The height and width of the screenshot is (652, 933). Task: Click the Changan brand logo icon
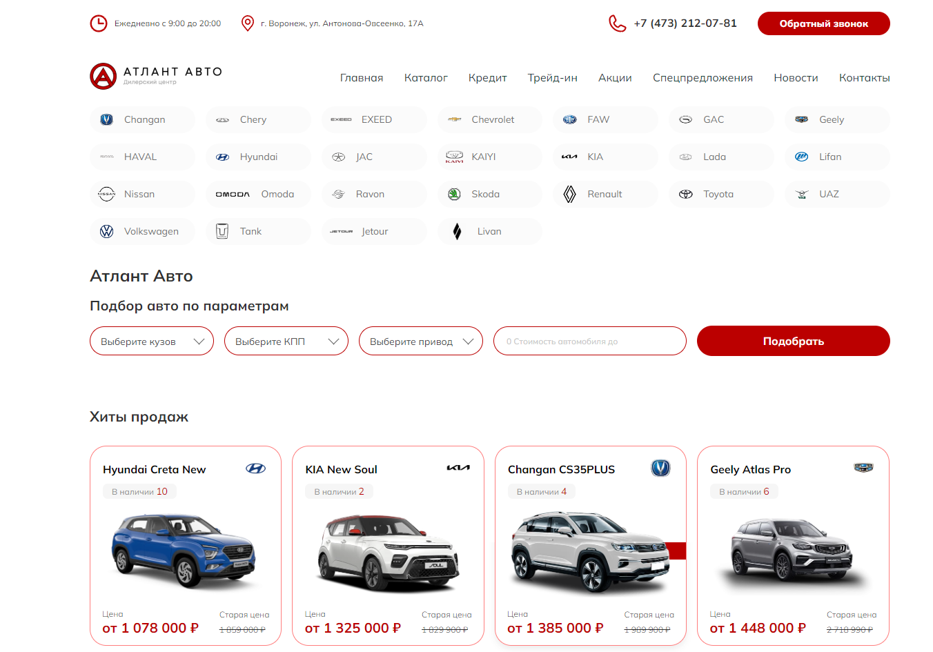click(106, 119)
